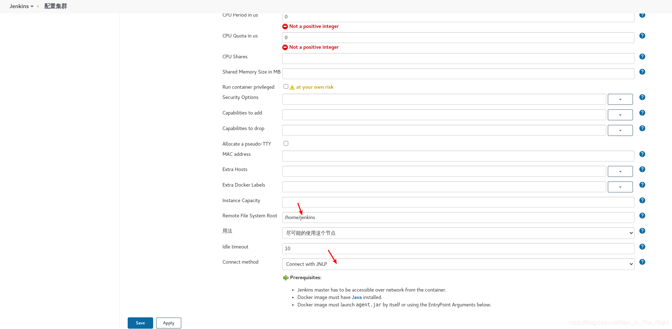
Task: Open the Connect method select box
Action: pyautogui.click(x=458, y=264)
